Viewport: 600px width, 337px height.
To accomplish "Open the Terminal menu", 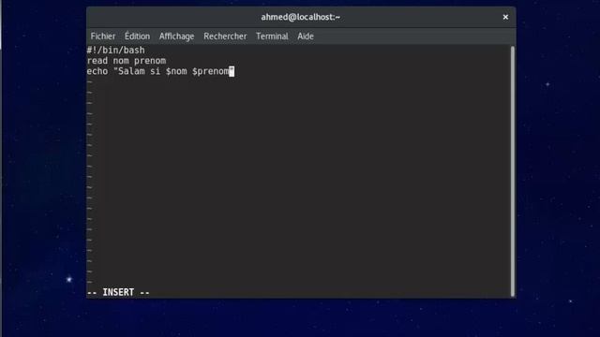I will point(272,37).
